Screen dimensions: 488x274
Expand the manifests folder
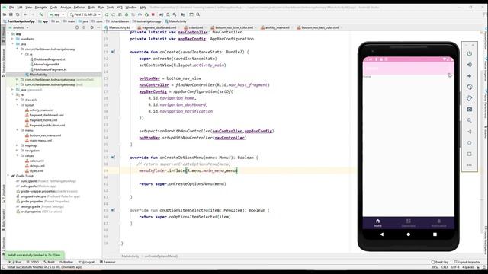12,39
